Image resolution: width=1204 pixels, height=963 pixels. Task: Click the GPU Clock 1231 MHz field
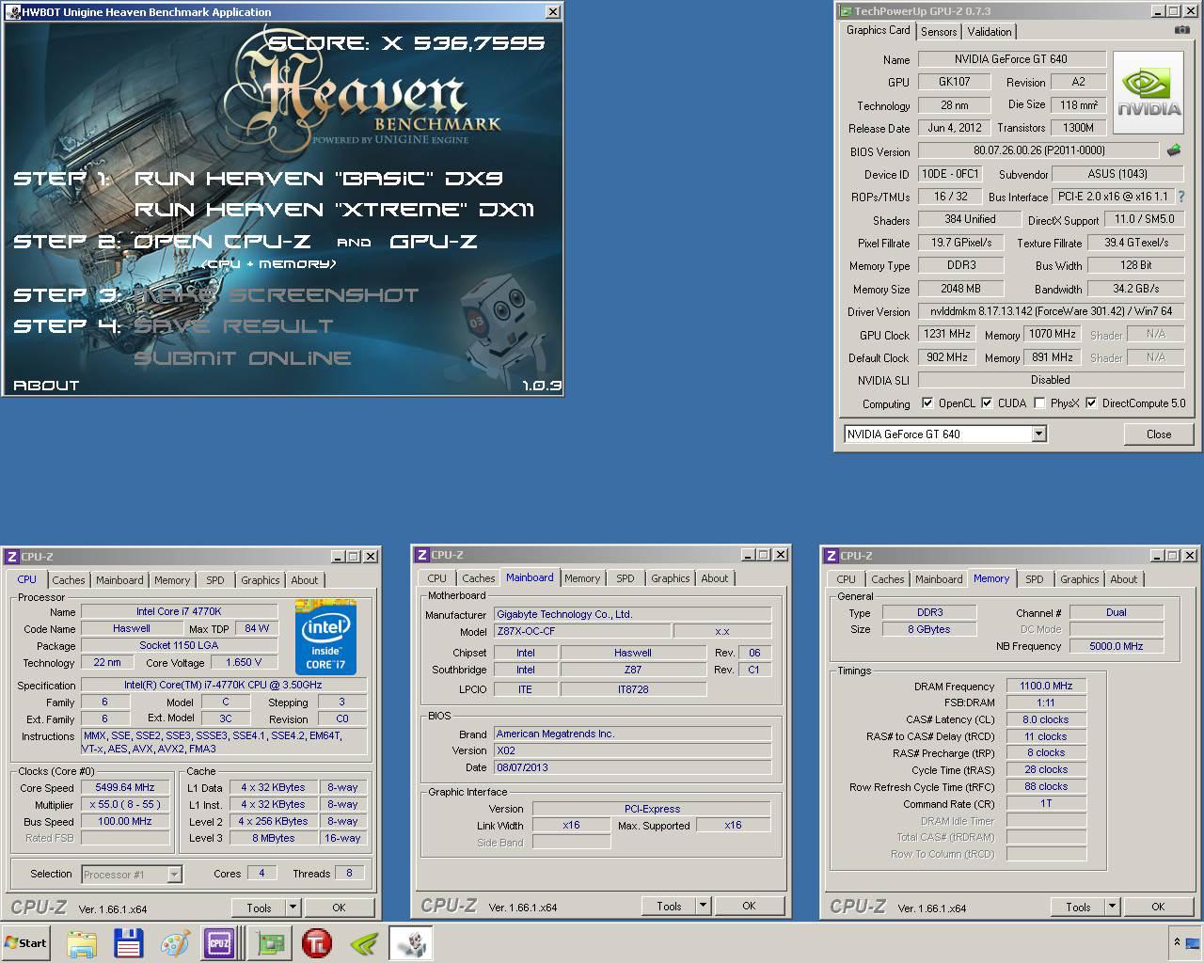coord(946,334)
